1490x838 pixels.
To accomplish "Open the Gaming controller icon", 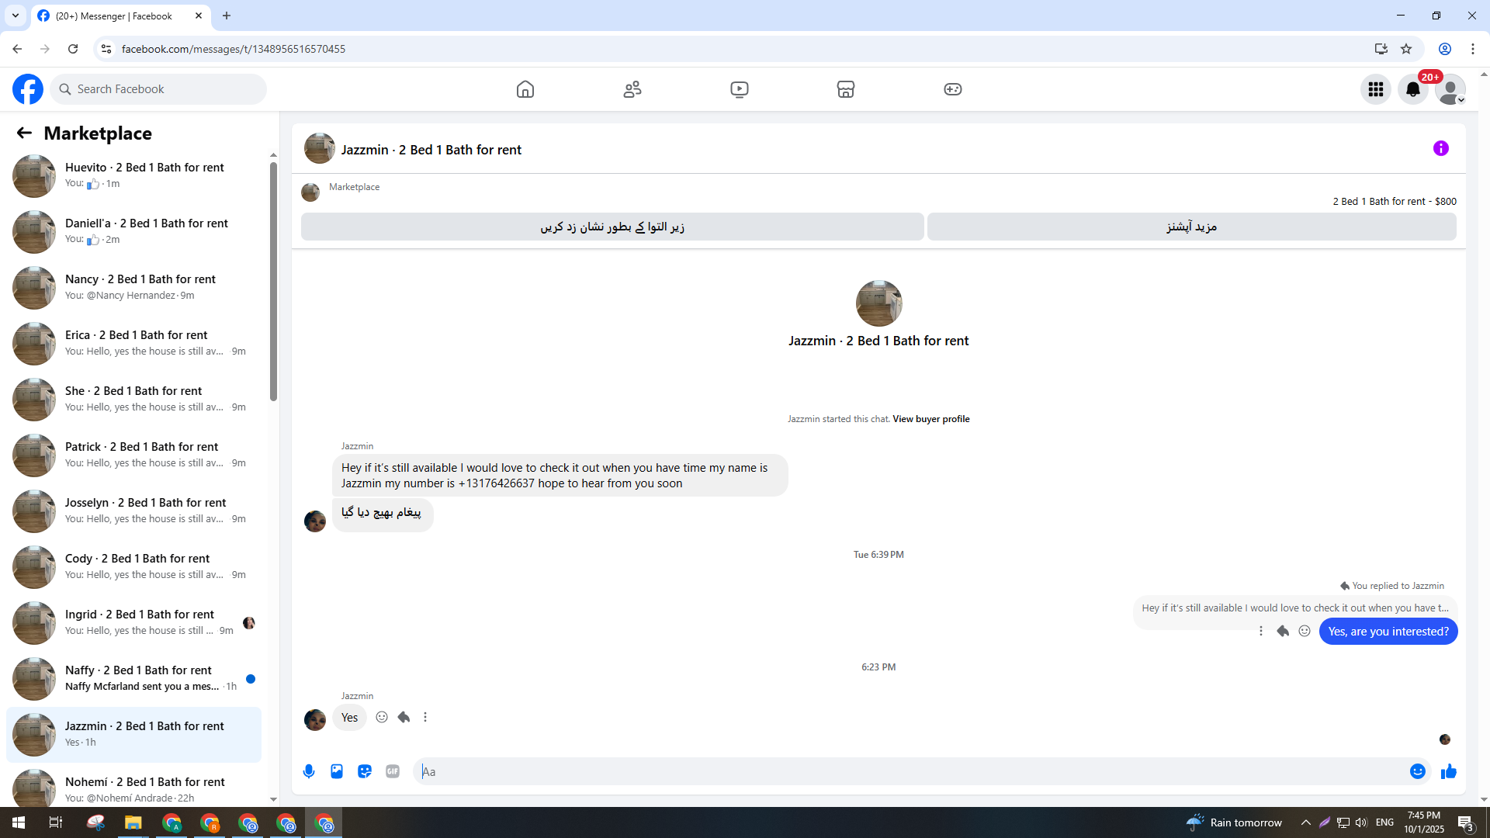I will [x=953, y=89].
